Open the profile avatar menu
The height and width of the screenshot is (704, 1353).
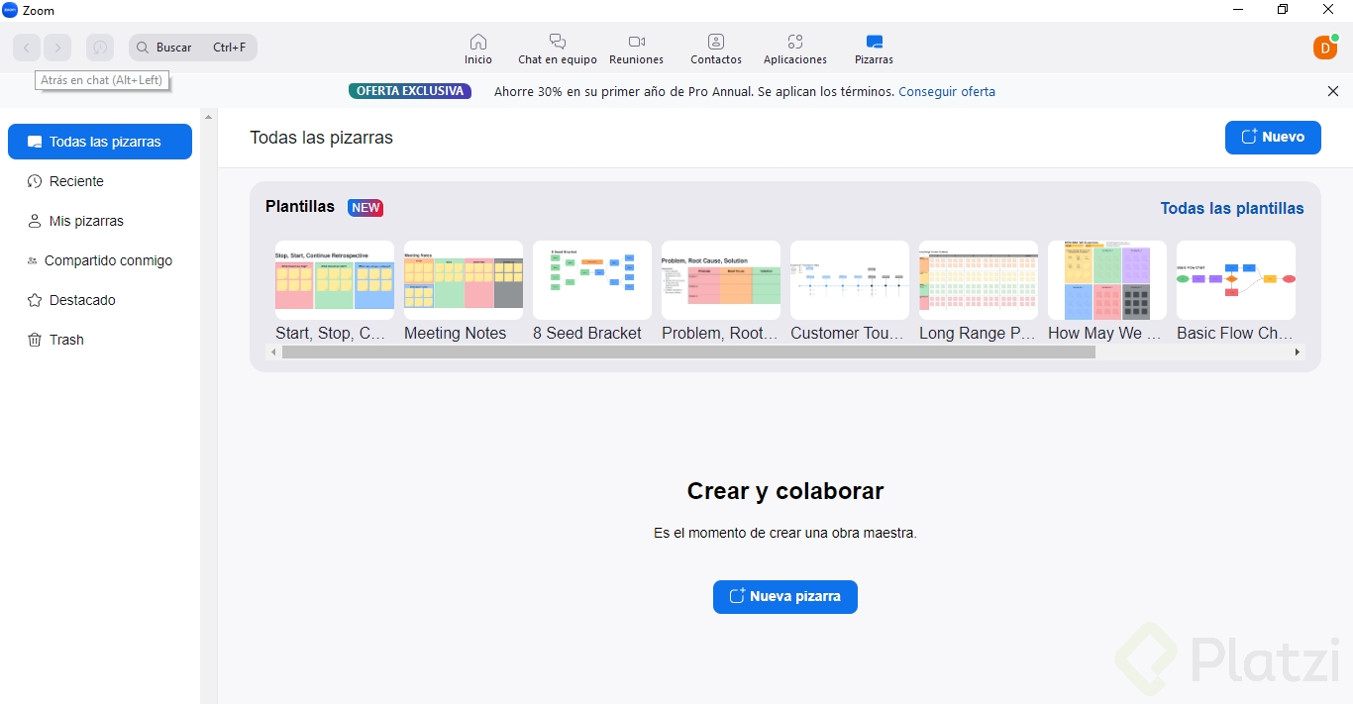pyautogui.click(x=1325, y=47)
